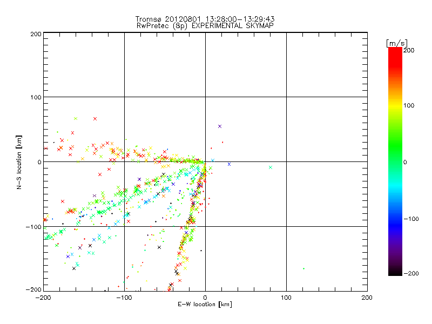Click y-axis tick label '200'

click(x=36, y=34)
